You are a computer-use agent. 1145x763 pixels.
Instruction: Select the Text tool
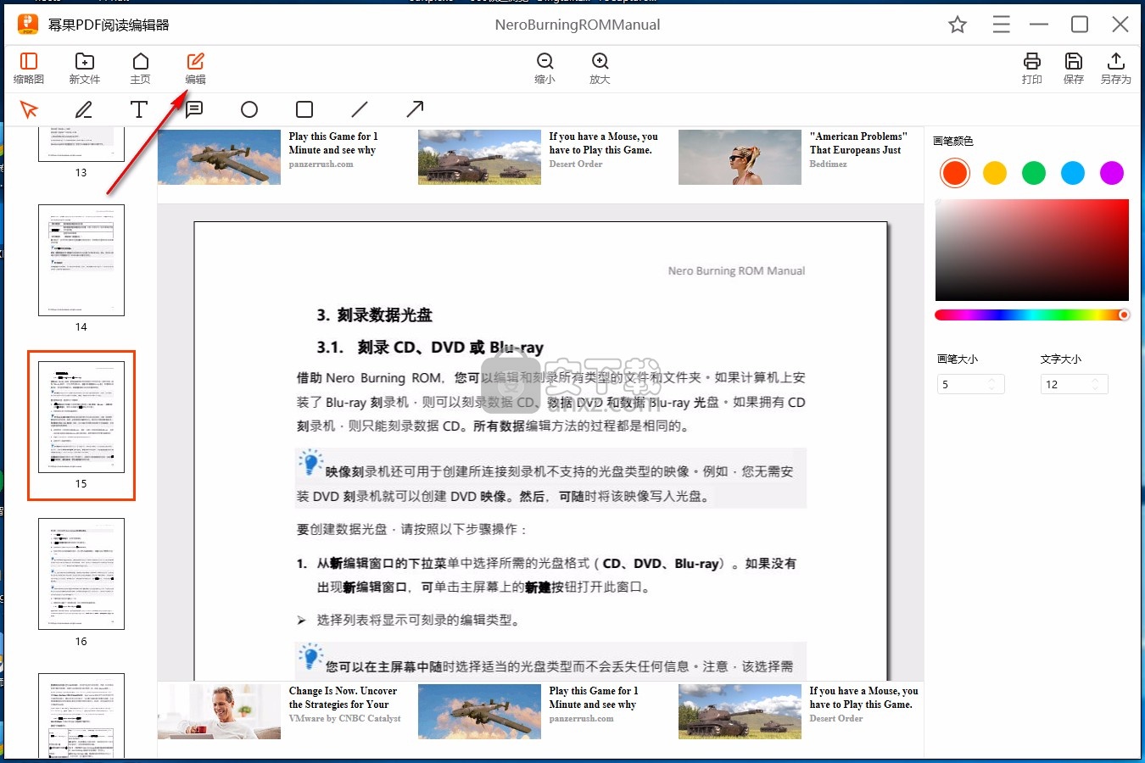139,109
